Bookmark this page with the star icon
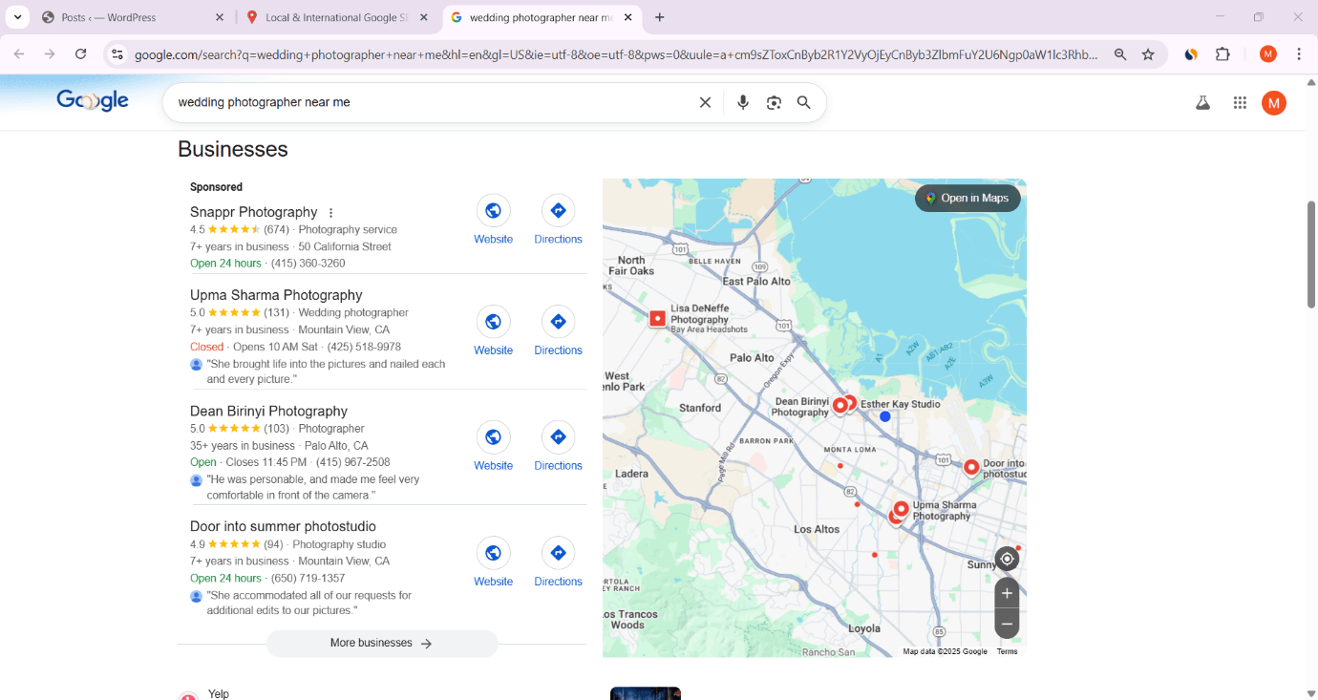 1148,54
